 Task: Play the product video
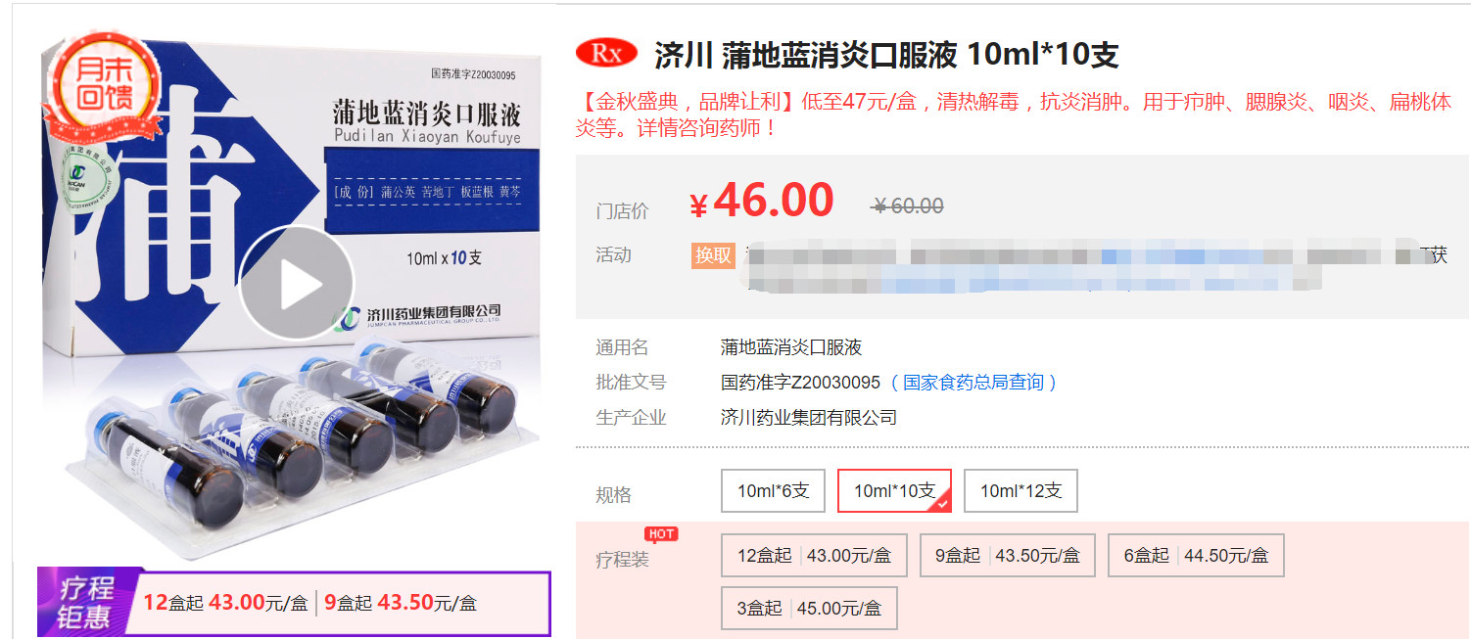point(296,284)
